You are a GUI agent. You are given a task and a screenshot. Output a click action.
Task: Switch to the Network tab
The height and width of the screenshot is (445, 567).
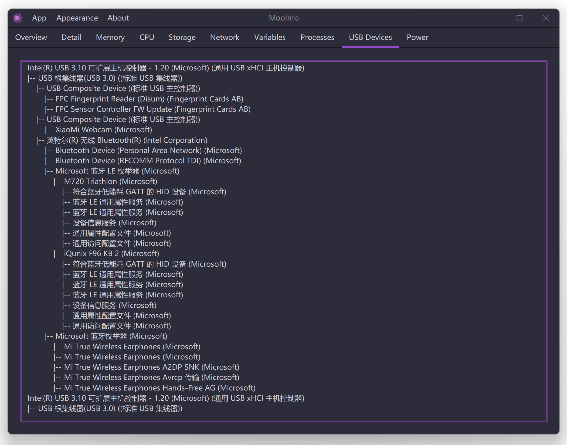225,37
